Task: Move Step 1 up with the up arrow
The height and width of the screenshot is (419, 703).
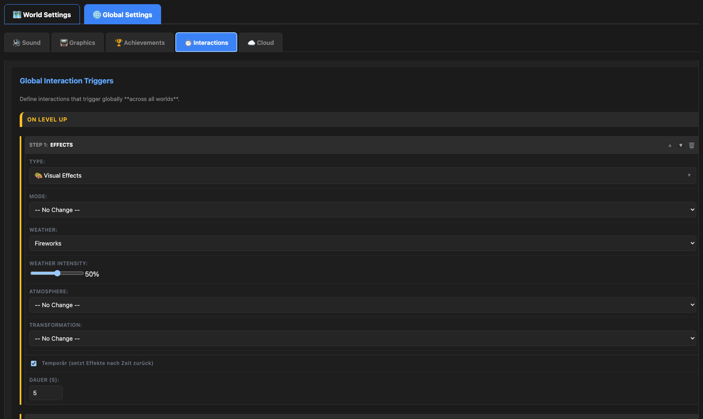Action: [670, 145]
